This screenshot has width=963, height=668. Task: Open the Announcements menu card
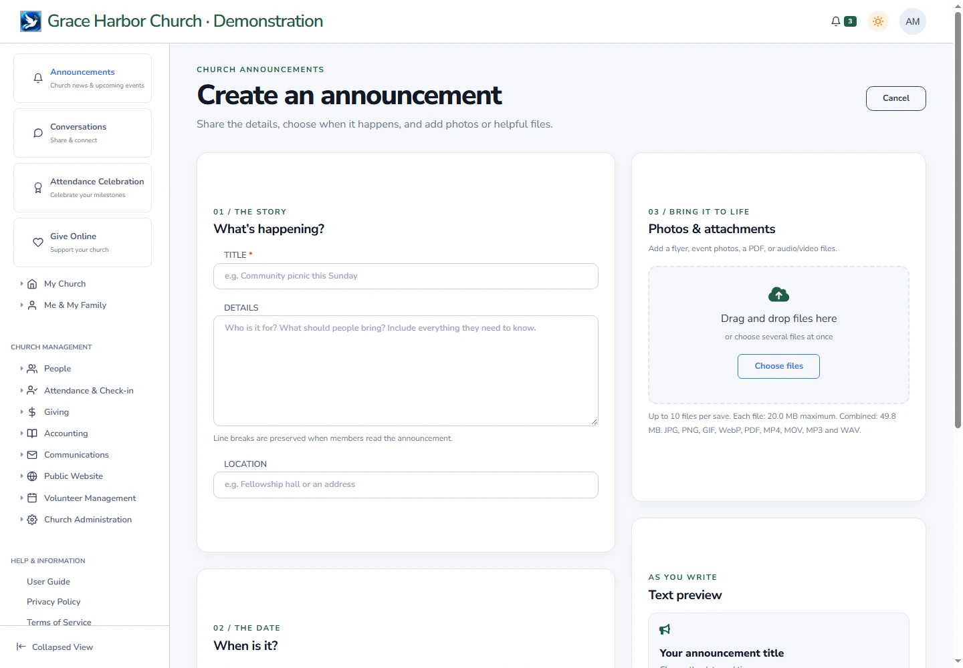click(x=82, y=78)
